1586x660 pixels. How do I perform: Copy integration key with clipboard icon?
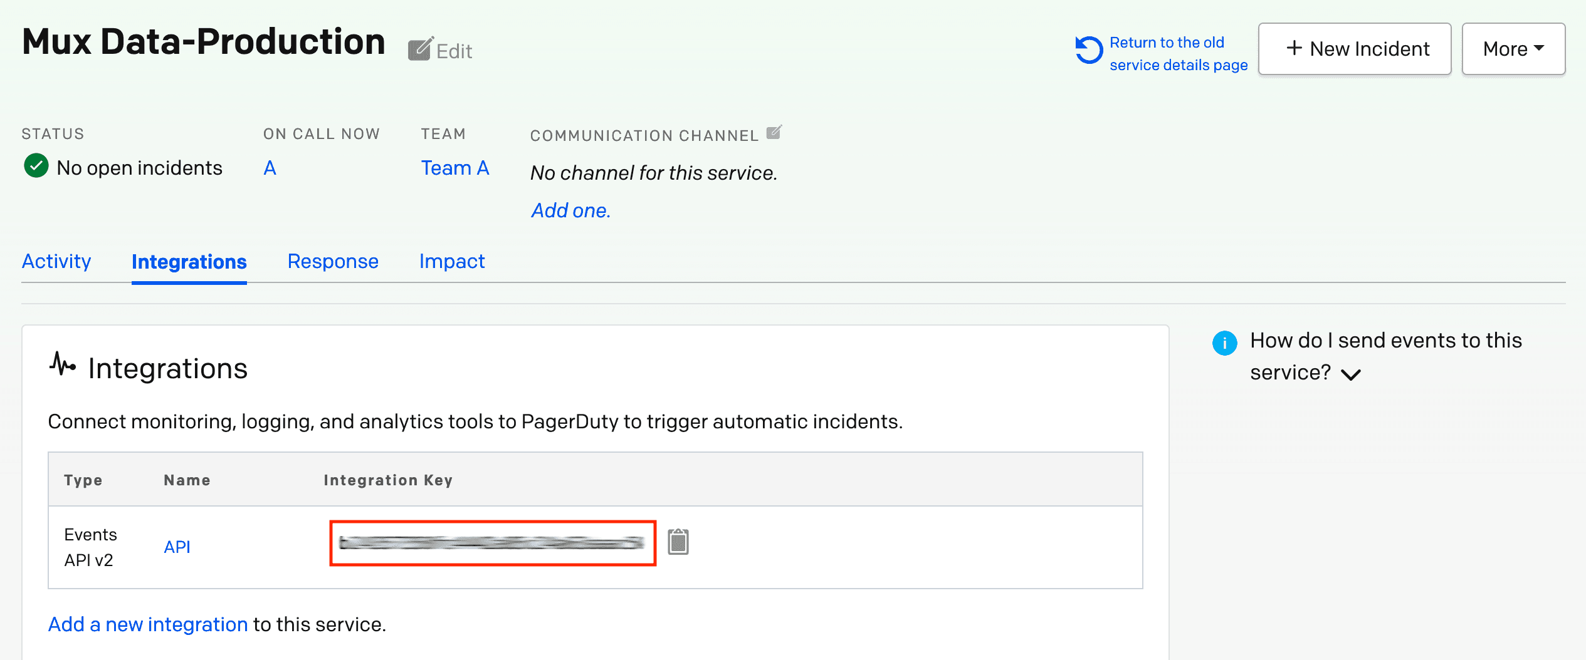pos(678,542)
